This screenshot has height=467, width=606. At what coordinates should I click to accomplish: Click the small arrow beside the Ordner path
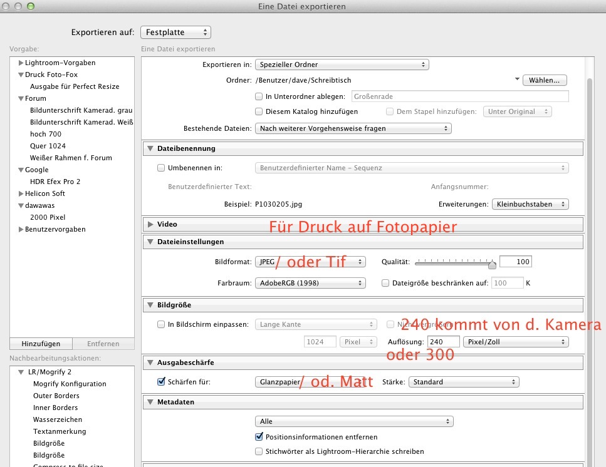click(517, 80)
